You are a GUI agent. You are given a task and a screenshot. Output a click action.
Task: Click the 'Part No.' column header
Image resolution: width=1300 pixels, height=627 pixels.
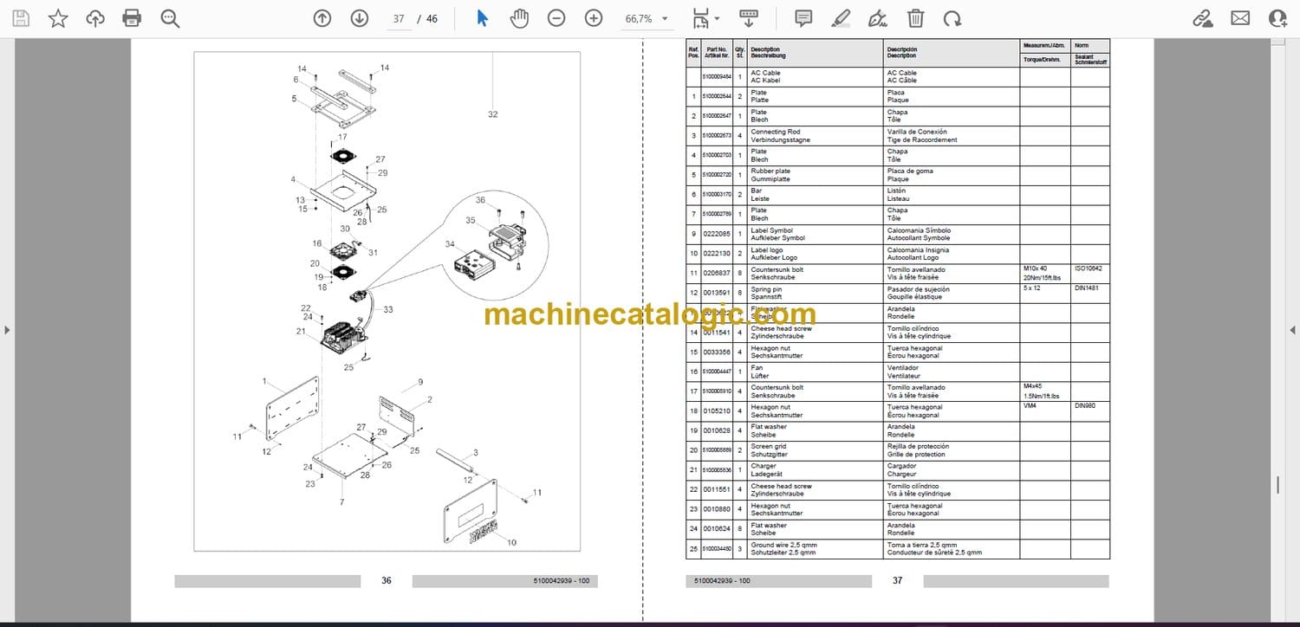click(x=716, y=49)
